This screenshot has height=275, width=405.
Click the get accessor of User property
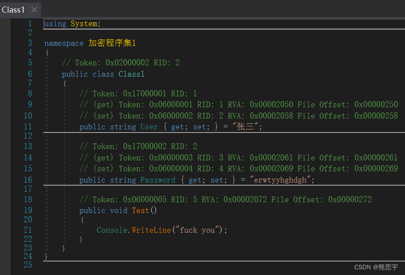tap(178, 127)
